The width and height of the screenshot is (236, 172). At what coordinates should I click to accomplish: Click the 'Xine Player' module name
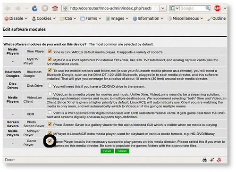pyautogui.click(x=36, y=51)
